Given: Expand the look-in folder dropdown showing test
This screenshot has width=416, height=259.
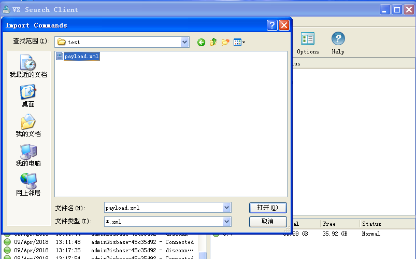Looking at the screenshot, I should coord(184,42).
